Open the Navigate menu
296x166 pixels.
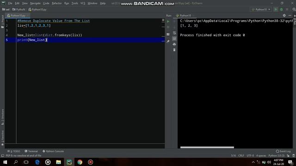pyautogui.click(x=35, y=3)
